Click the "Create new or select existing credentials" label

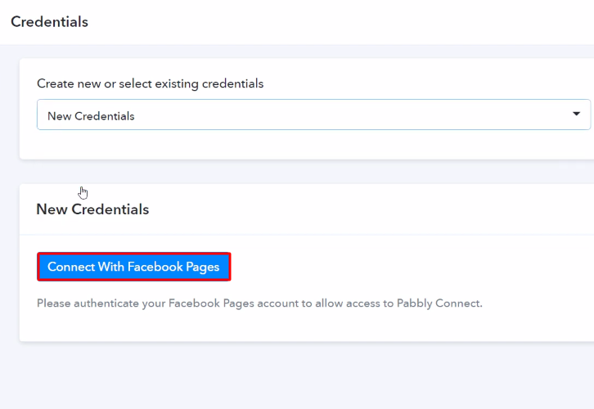pos(150,83)
